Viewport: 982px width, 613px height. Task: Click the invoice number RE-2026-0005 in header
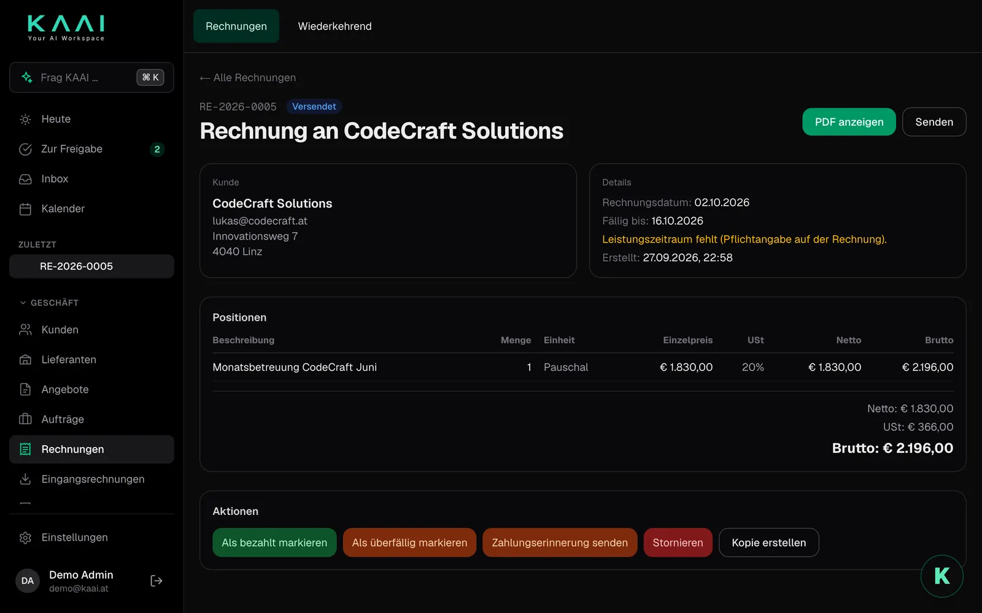(x=238, y=107)
